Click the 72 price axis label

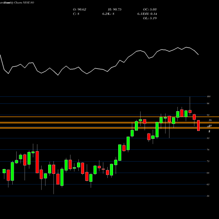click(208, 161)
